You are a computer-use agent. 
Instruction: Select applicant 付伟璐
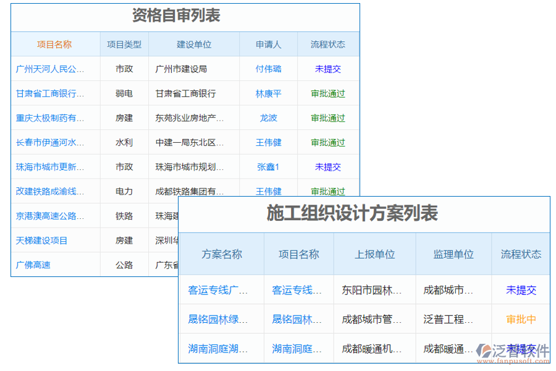[267, 69]
